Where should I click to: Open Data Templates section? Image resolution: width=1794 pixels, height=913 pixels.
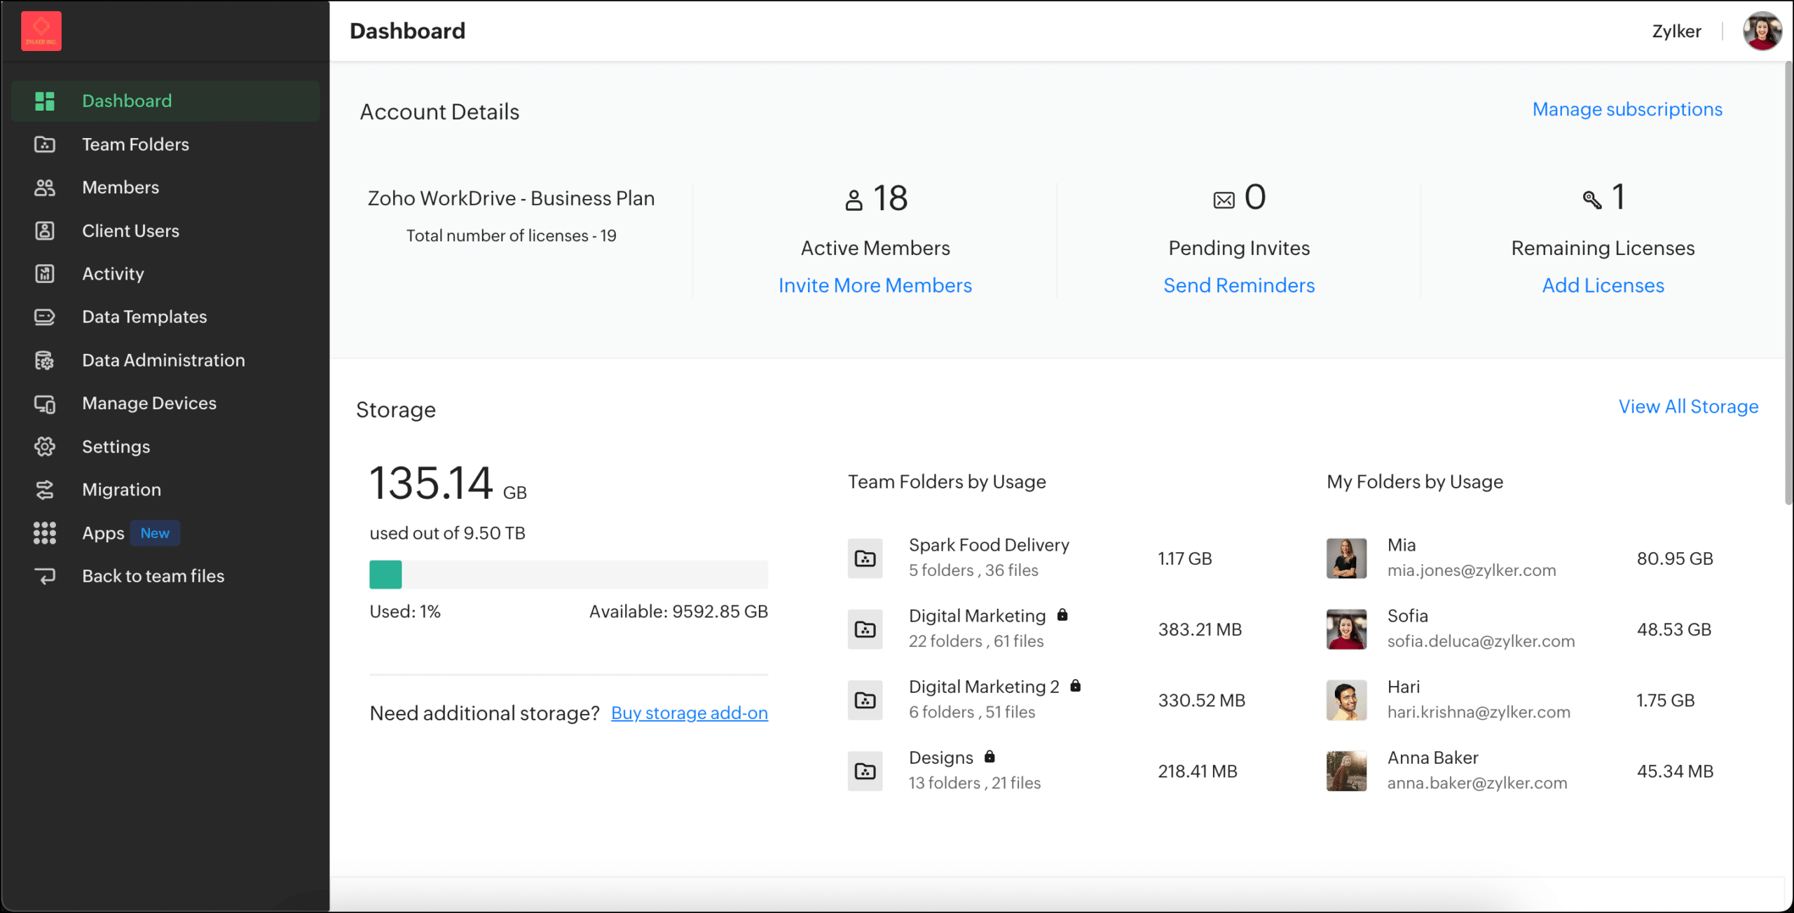pyautogui.click(x=144, y=315)
